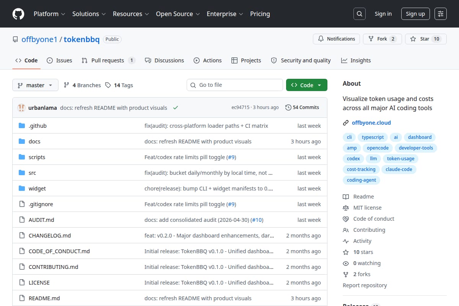Click the Notifications button
This screenshot has width=459, height=306.
[337, 39]
